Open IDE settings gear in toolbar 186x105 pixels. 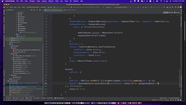[x=178, y=7]
